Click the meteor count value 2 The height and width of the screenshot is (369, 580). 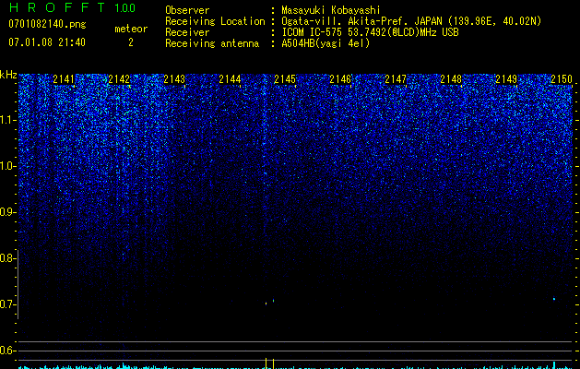point(131,42)
